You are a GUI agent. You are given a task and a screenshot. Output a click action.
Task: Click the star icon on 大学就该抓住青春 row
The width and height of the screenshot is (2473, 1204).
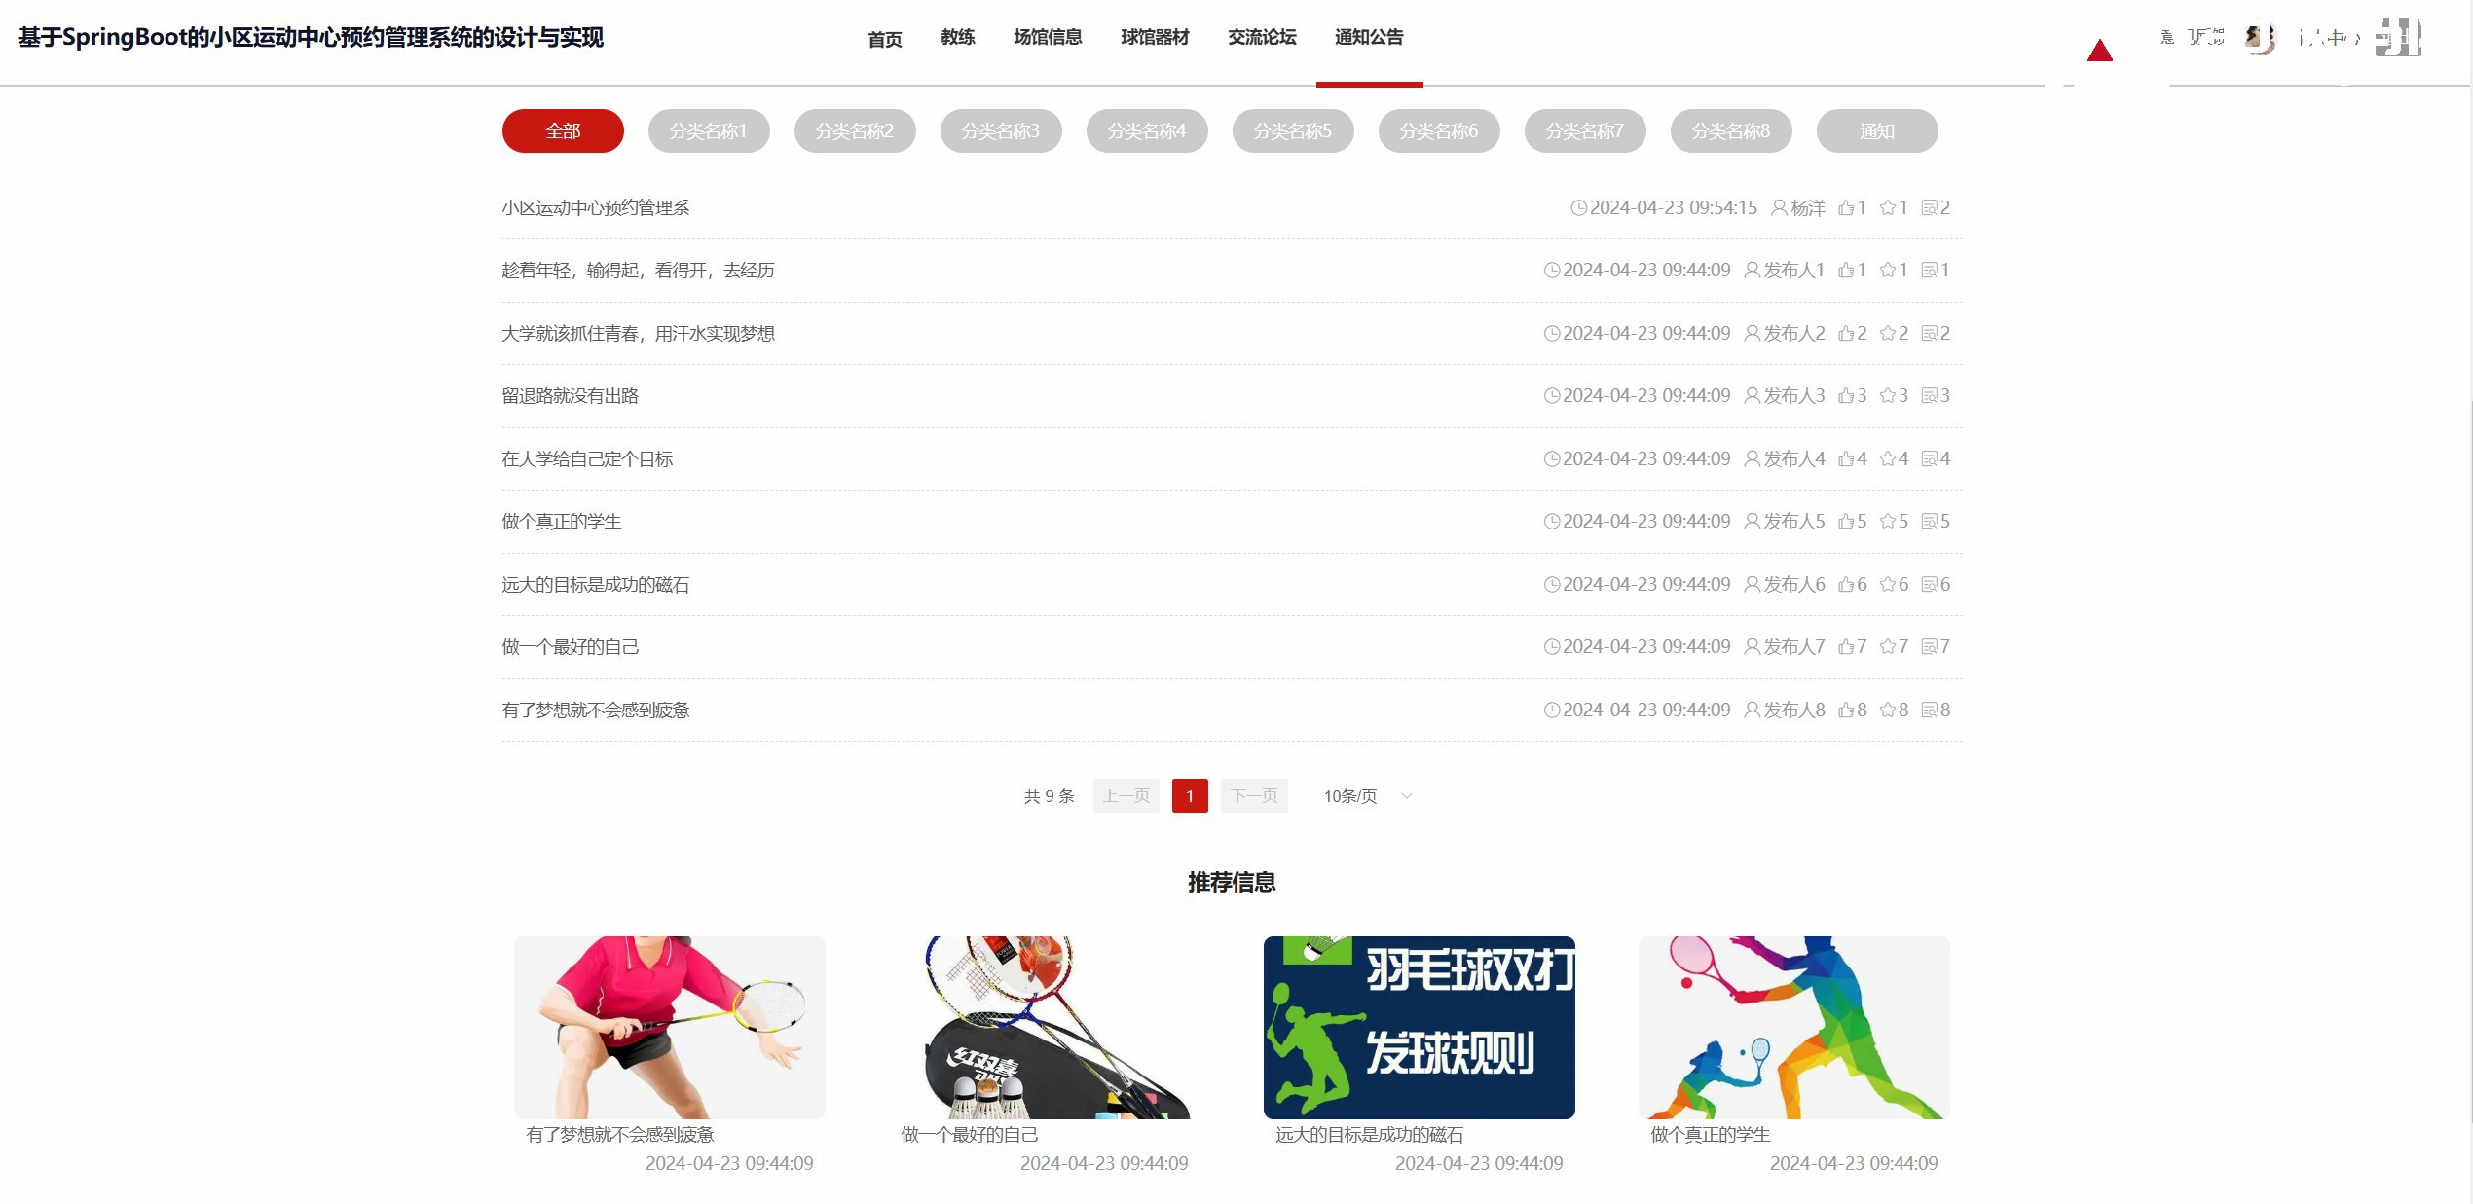click(1887, 334)
